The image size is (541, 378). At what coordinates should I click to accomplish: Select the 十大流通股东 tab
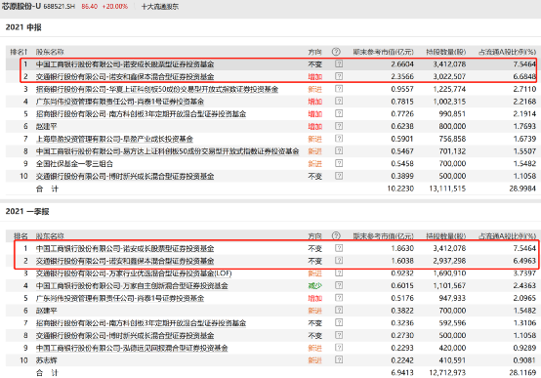(x=160, y=6)
